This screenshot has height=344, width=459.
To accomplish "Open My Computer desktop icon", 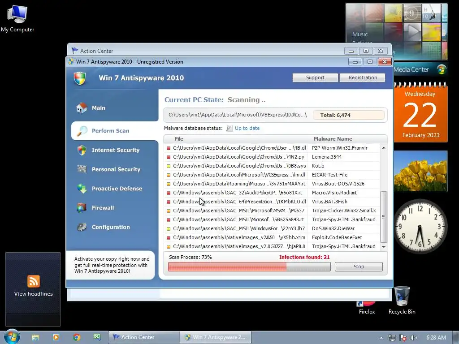I will point(17,19).
